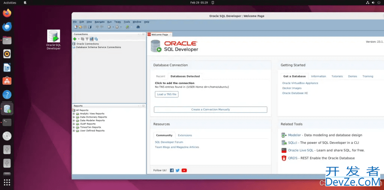The height and width of the screenshot is (190, 384).
Task: Select the Welcome Page document tab
Action: [159, 34]
